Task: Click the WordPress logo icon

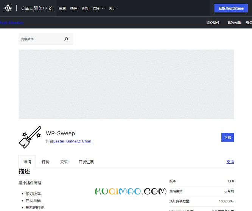Action: [8, 8]
